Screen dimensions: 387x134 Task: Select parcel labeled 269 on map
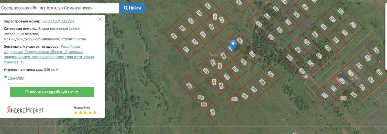tap(189, 86)
